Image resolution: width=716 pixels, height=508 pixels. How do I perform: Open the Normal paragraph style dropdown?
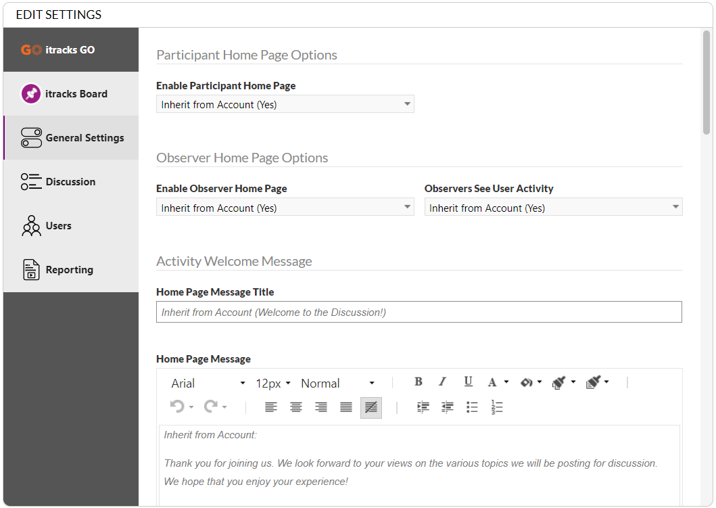click(x=338, y=384)
